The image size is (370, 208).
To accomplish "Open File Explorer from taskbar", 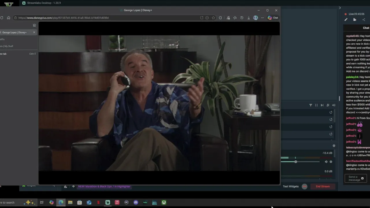I will (70, 203).
